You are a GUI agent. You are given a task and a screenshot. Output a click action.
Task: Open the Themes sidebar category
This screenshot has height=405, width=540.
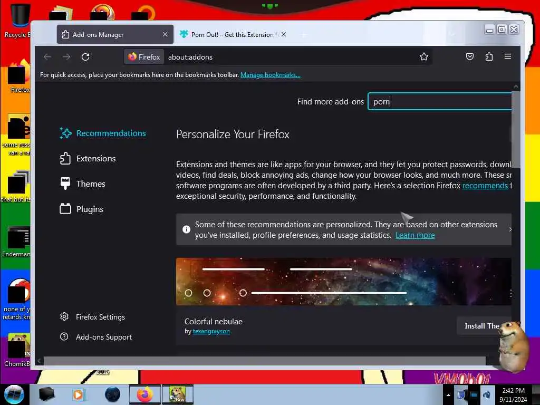[82, 184]
